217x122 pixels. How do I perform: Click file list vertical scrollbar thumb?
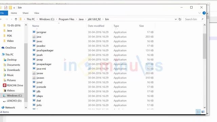tap(204, 46)
